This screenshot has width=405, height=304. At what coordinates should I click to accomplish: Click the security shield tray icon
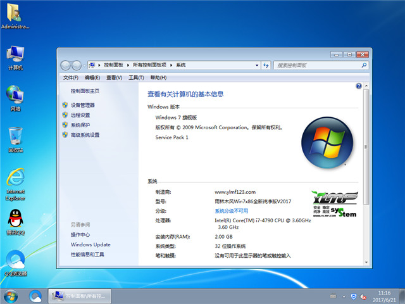tap(353, 296)
